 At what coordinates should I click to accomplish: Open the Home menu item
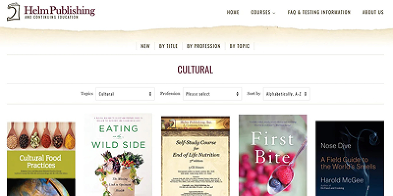tap(233, 12)
